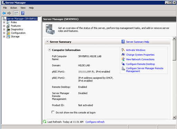Screen dimensions: 177x129
Task: Expand the Storage tree node
Action: point(4,37)
